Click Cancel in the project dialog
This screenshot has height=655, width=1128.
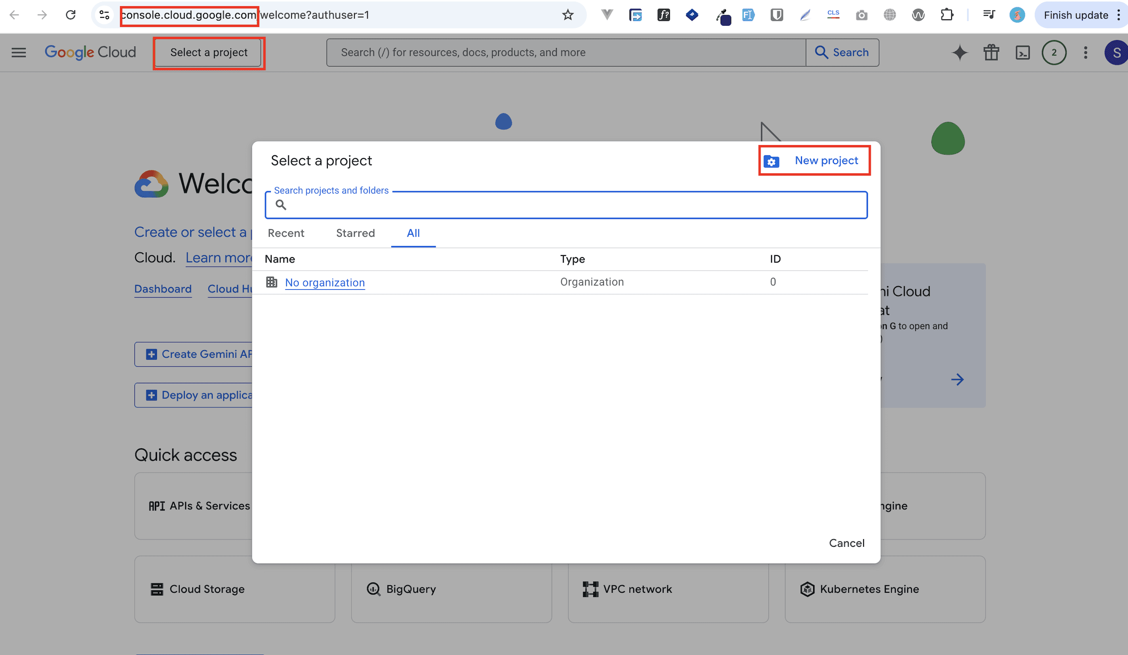tap(847, 543)
